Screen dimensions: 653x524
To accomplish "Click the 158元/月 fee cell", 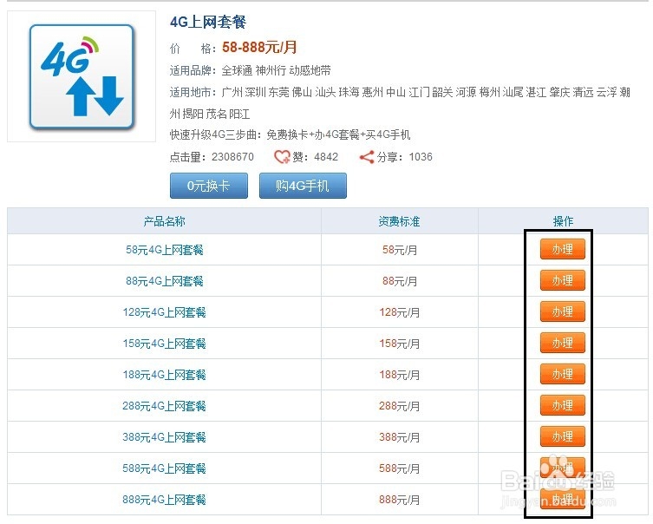I will click(x=400, y=344).
